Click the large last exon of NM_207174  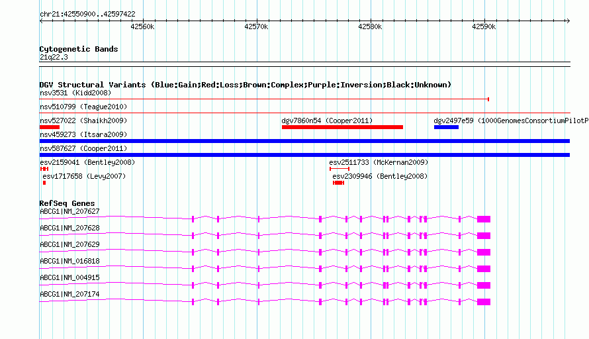(x=484, y=302)
